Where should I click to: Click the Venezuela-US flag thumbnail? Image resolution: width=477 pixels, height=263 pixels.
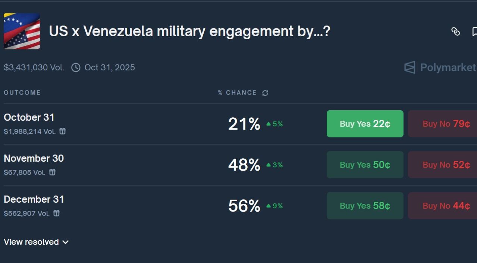pyautogui.click(x=22, y=31)
